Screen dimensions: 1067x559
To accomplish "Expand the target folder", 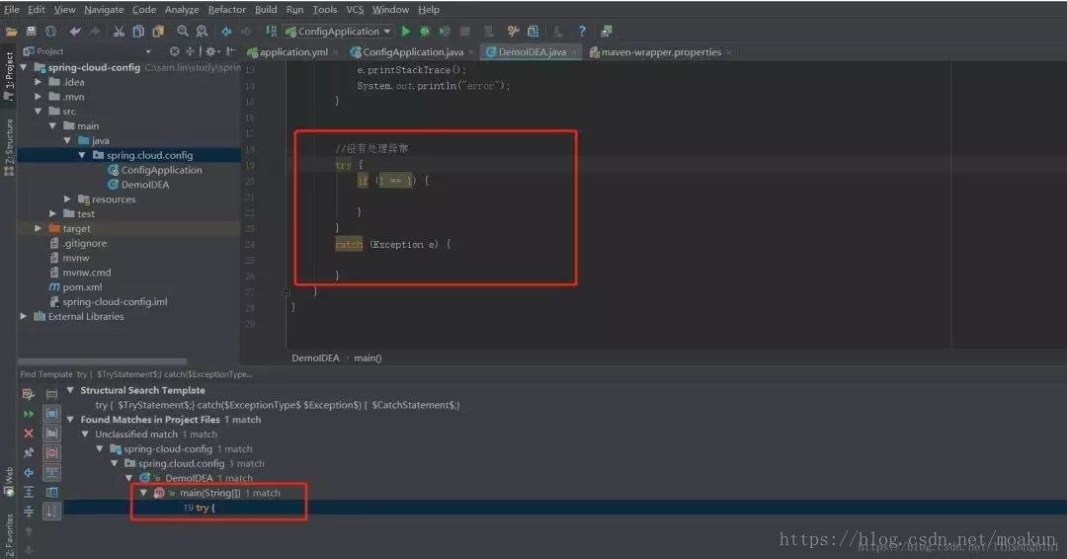I will coord(39,228).
